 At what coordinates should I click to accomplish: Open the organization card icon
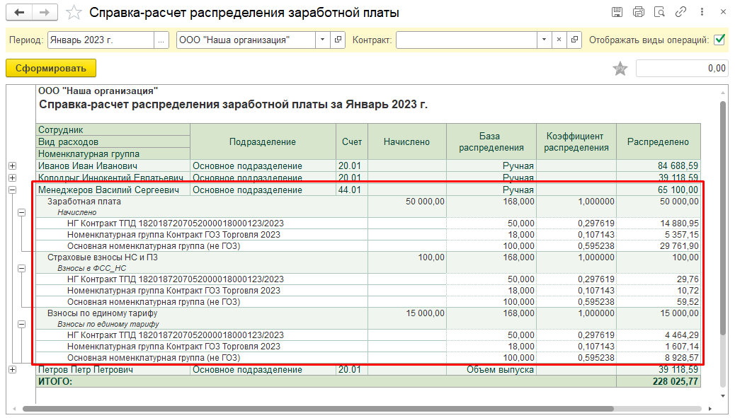(x=338, y=40)
